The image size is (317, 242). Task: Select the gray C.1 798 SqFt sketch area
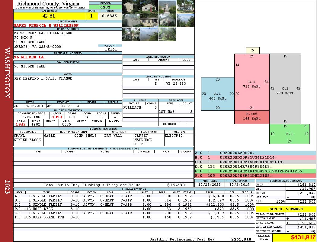tap(285, 89)
